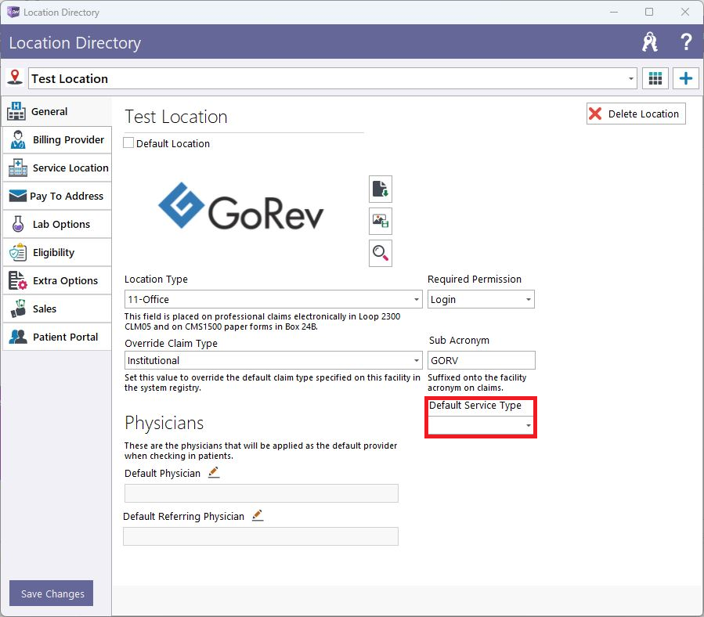Open the Override Claim Type dropdown
The width and height of the screenshot is (704, 617).
273,360
